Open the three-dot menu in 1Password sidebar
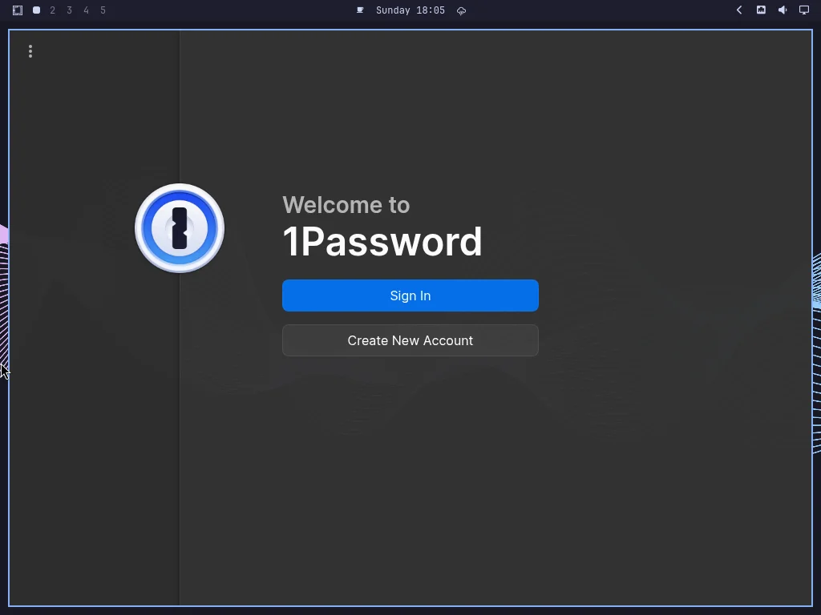821x615 pixels. [30, 51]
